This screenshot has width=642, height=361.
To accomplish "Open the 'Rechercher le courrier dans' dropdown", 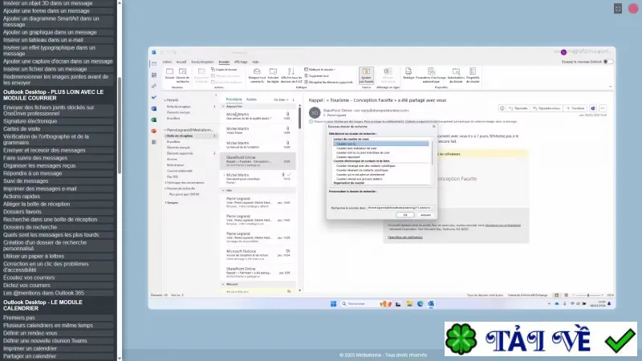I will tap(400, 208).
